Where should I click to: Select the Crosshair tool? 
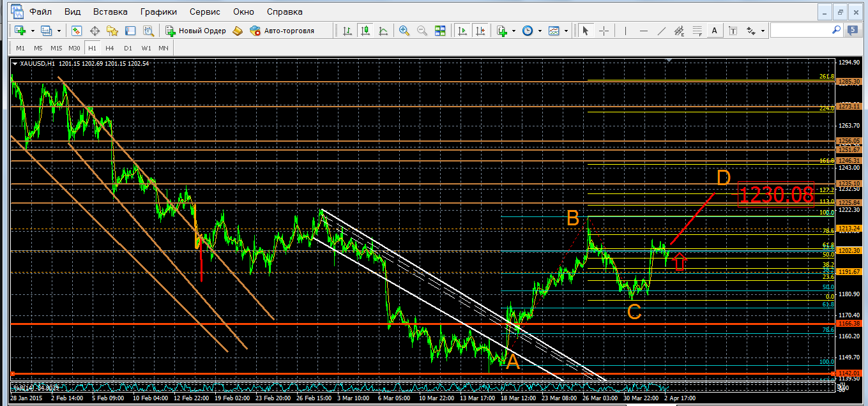602,31
